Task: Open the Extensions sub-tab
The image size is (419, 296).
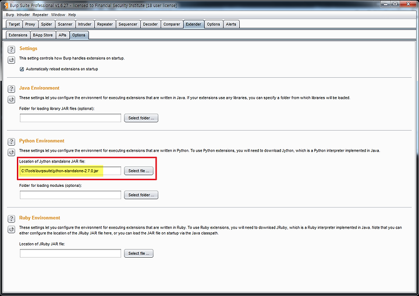Action: click(x=17, y=35)
